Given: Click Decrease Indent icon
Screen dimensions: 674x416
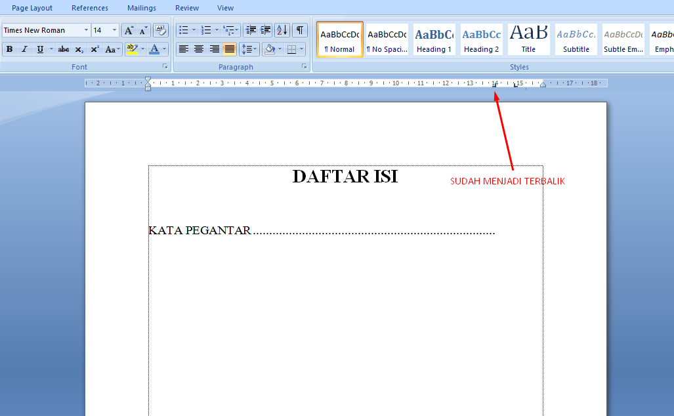Looking at the screenshot, I should pos(251,30).
